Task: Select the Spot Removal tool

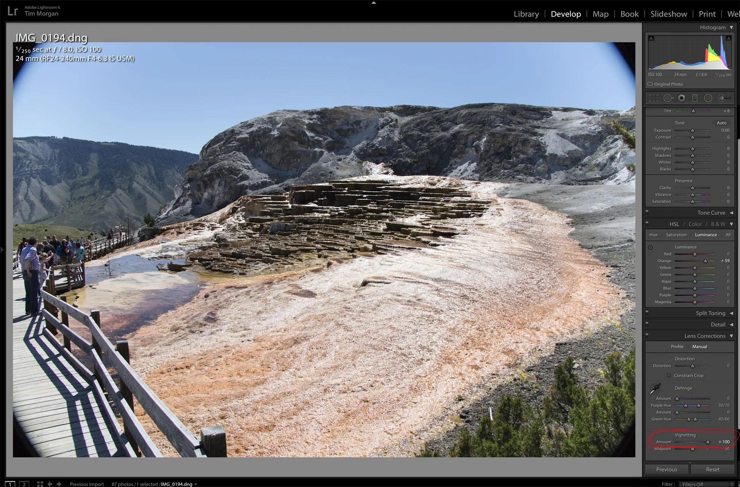Action: [x=668, y=98]
